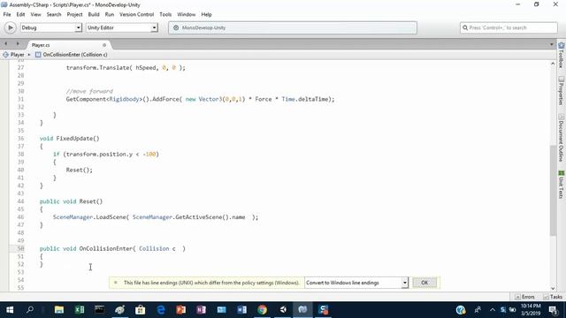Viewport: 566px width, 318px height.
Task: Click the line number 50 in the gutter
Action: click(20, 248)
